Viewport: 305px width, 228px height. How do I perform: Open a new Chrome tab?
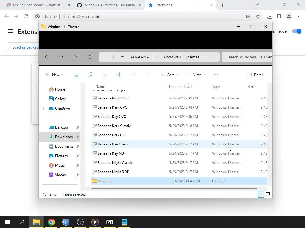pyautogui.click(x=223, y=5)
